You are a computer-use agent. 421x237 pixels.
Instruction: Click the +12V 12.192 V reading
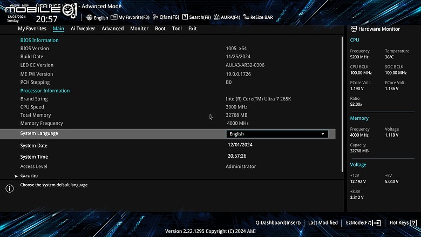pos(358,182)
